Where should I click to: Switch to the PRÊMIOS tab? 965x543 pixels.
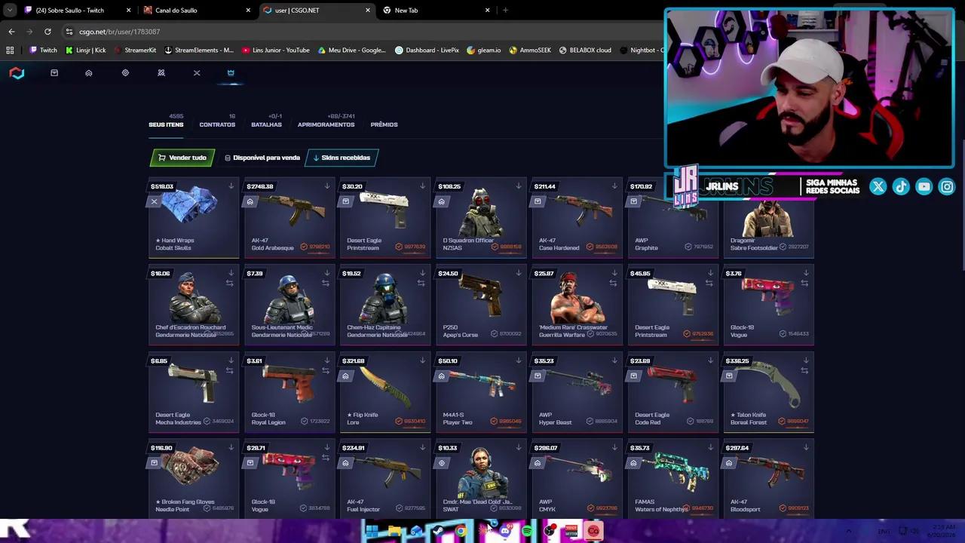coord(384,124)
